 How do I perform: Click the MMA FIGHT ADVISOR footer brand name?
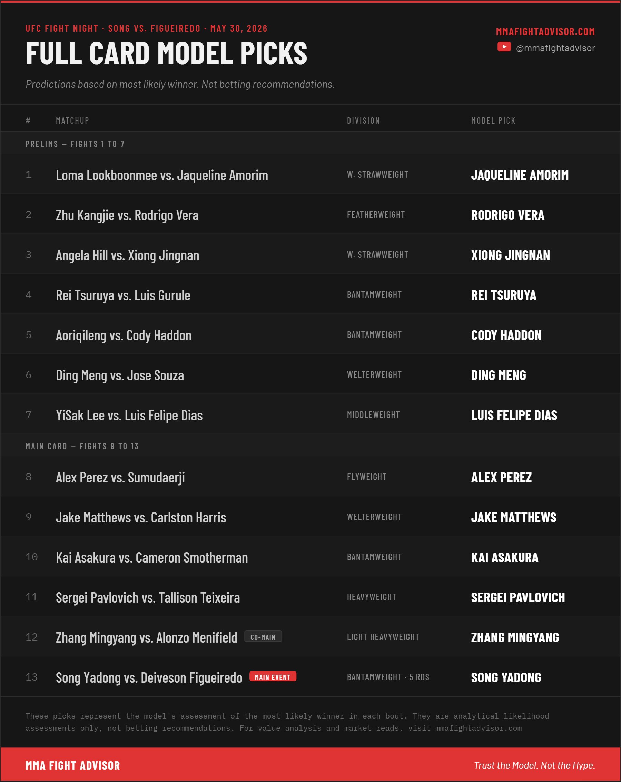[x=72, y=765]
